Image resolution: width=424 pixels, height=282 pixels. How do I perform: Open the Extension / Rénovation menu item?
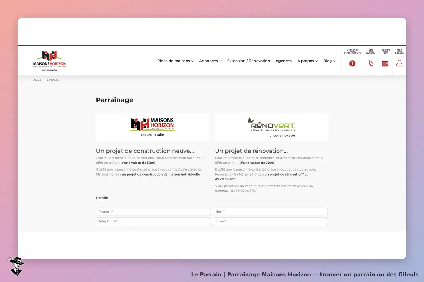[248, 61]
